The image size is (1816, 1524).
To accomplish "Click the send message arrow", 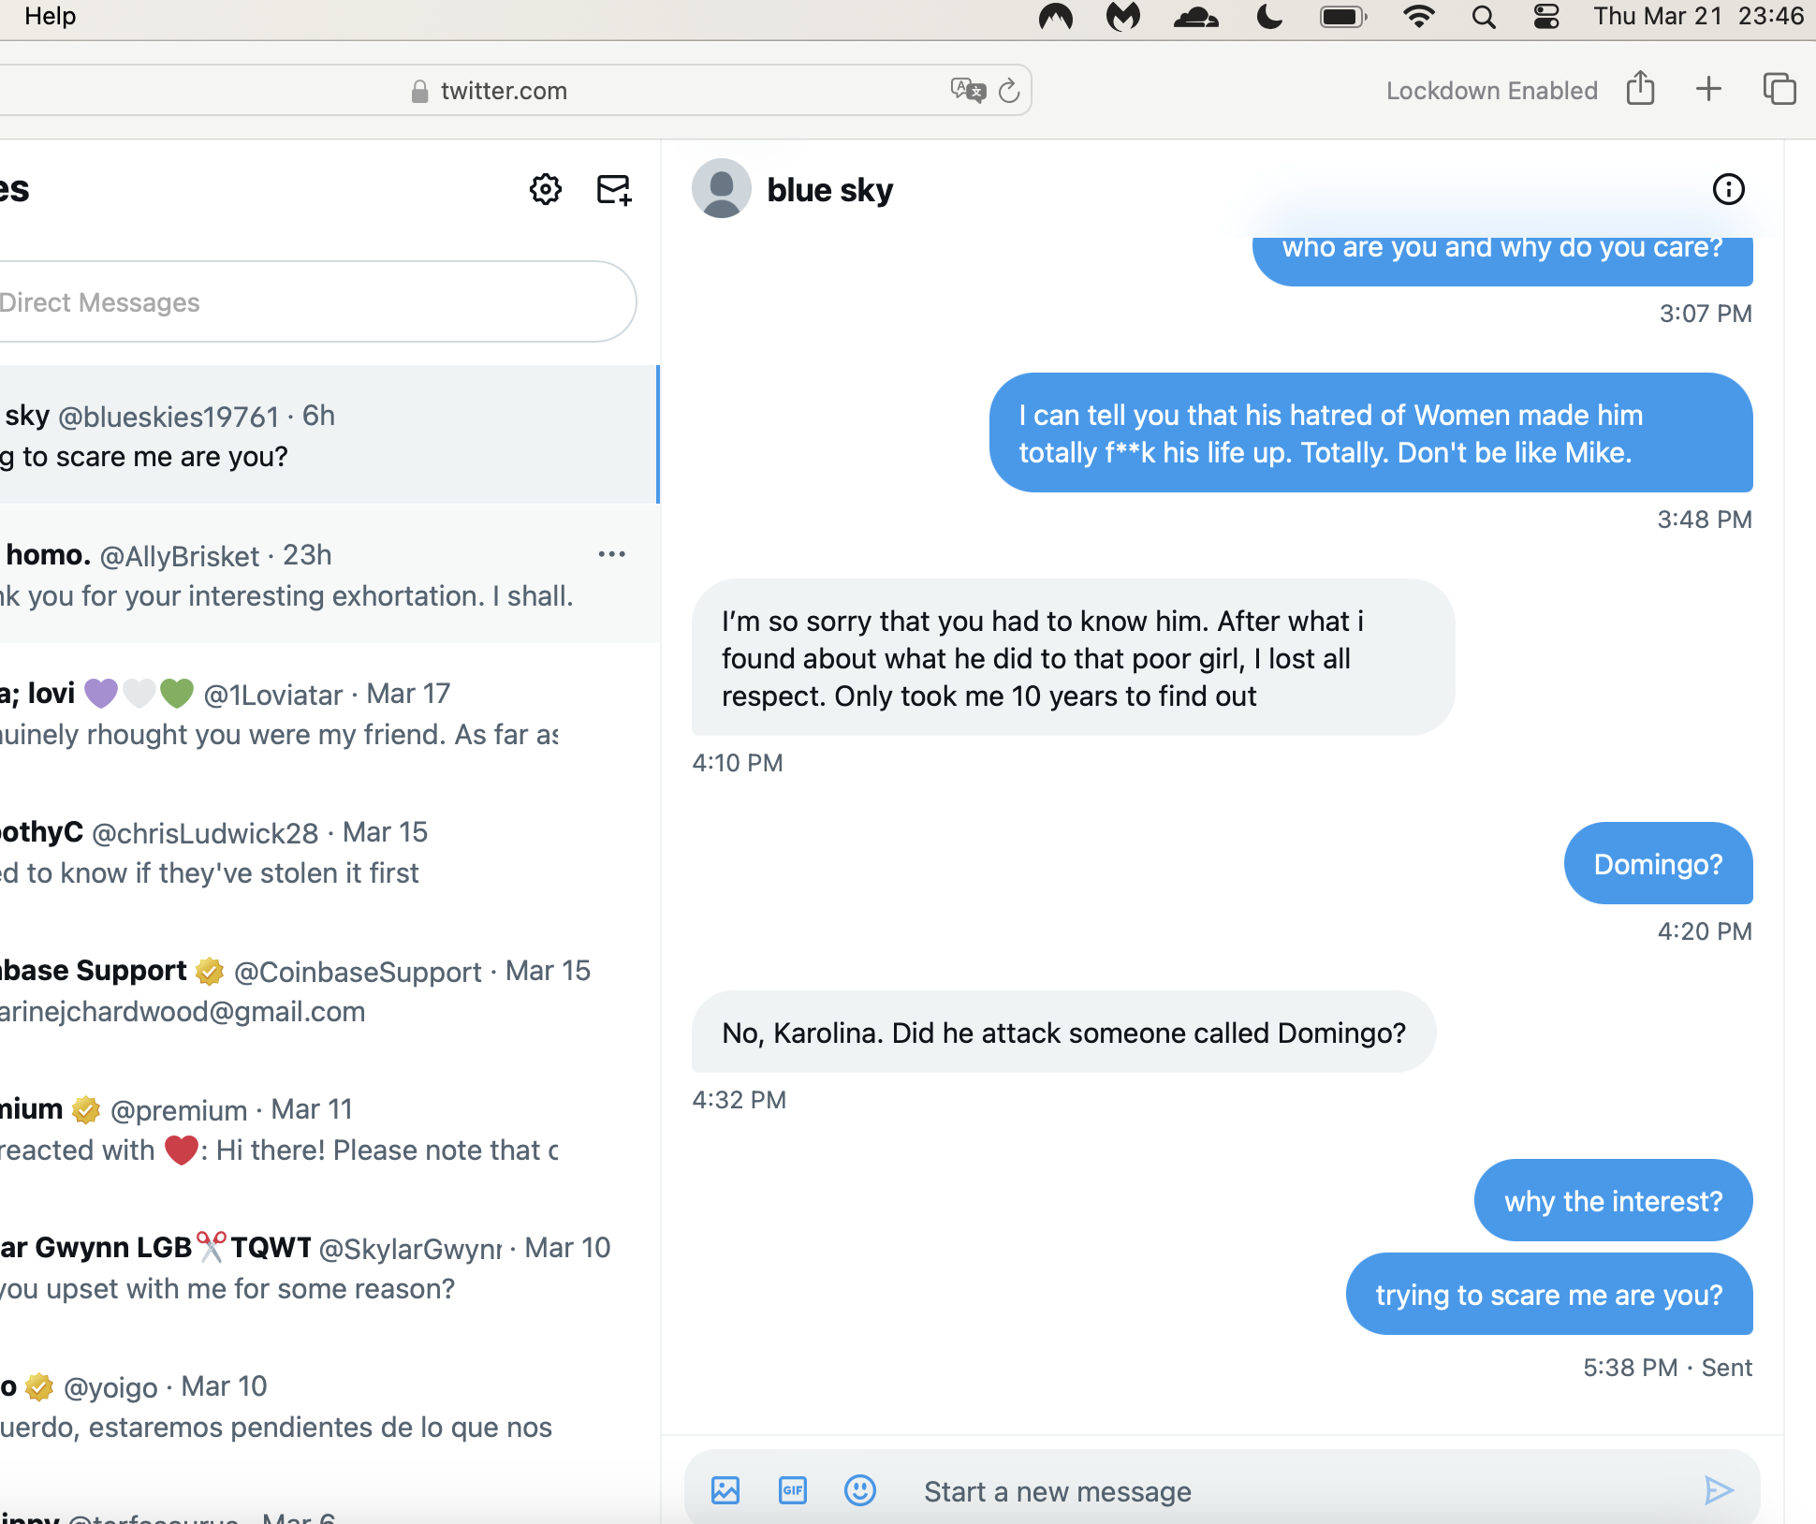I will point(1719,1489).
